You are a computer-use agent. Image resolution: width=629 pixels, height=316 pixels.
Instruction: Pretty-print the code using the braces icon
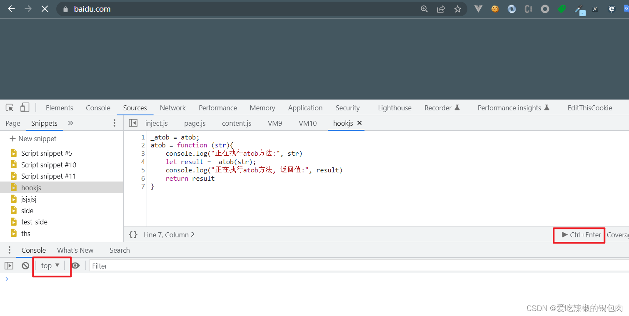133,234
